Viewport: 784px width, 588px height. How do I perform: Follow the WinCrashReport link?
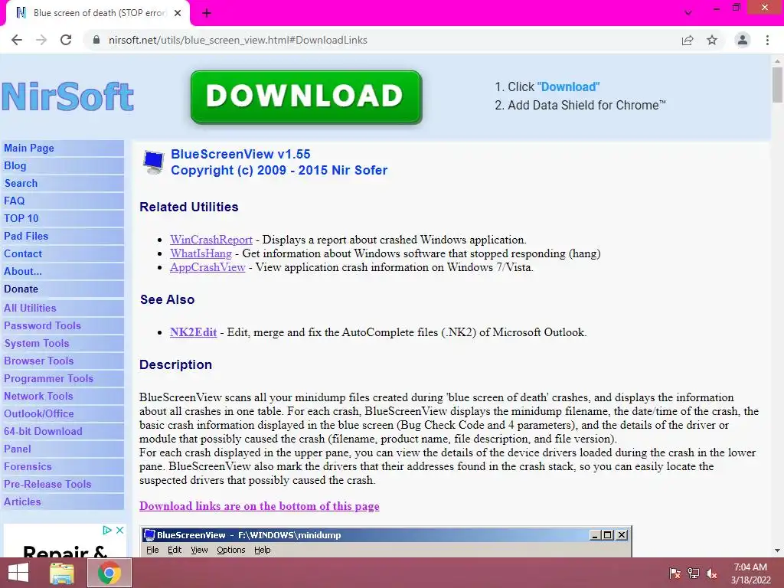(x=211, y=240)
